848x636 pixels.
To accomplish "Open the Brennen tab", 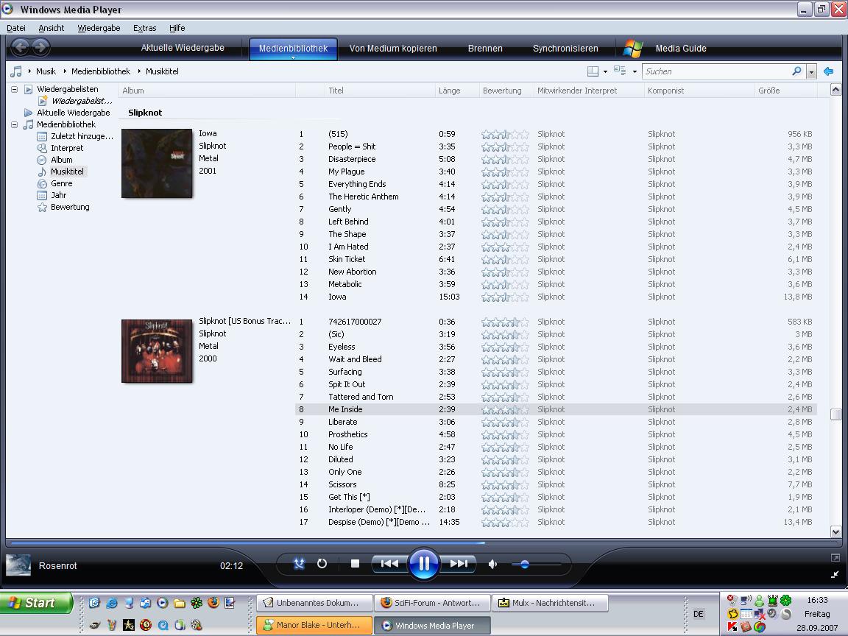I will pyautogui.click(x=485, y=49).
